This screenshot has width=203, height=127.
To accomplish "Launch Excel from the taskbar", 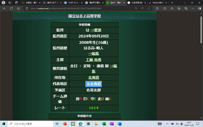I will (104, 124).
